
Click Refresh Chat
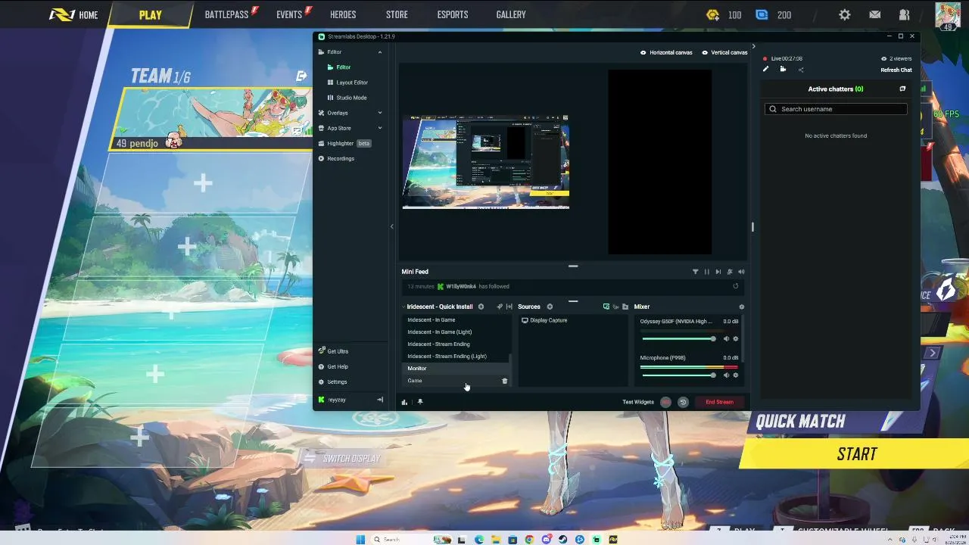(896, 70)
